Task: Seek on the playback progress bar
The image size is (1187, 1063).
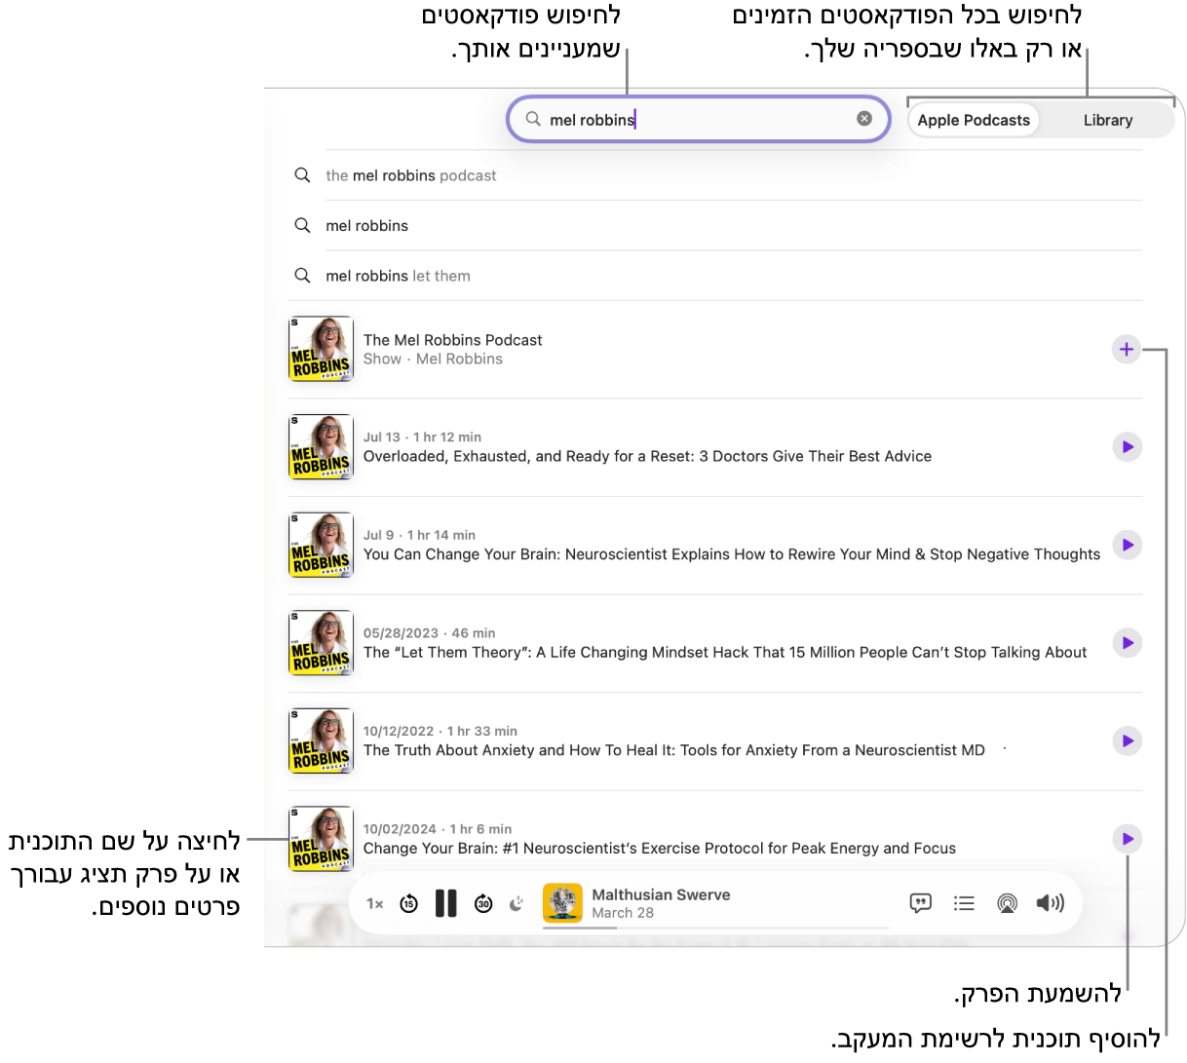Action: click(716, 928)
